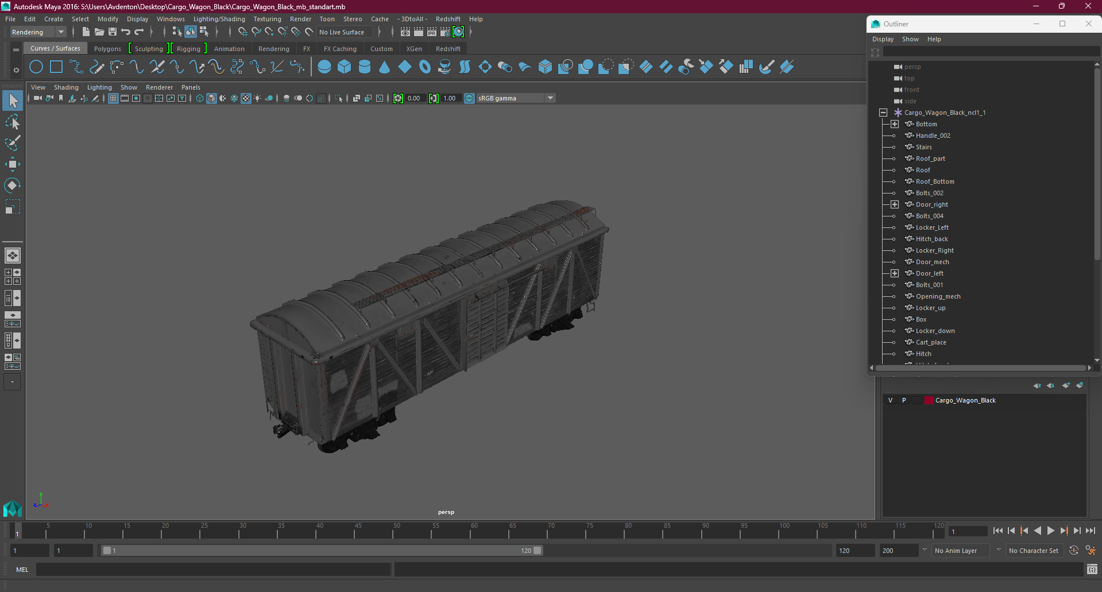Click the New scene icon
The width and height of the screenshot is (1102, 592).
click(x=86, y=32)
